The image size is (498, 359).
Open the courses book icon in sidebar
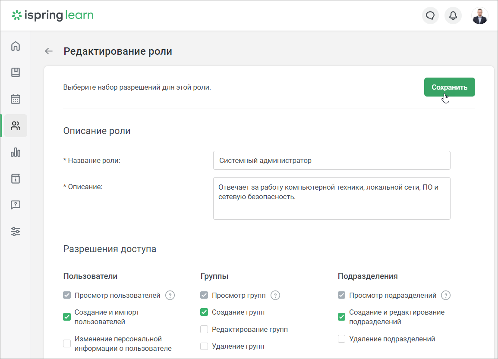(x=16, y=73)
